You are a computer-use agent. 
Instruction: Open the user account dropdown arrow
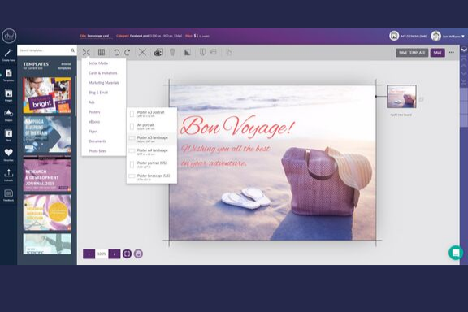coord(463,36)
